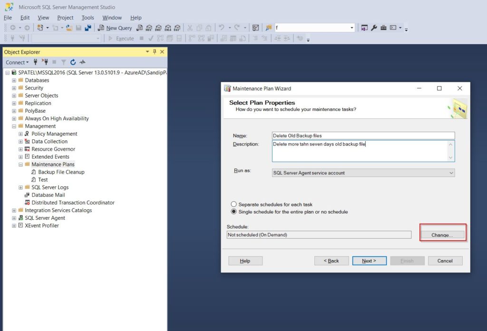The image size is (487, 331).
Task: Click the Save All toolbar icon
Action: pos(88,28)
